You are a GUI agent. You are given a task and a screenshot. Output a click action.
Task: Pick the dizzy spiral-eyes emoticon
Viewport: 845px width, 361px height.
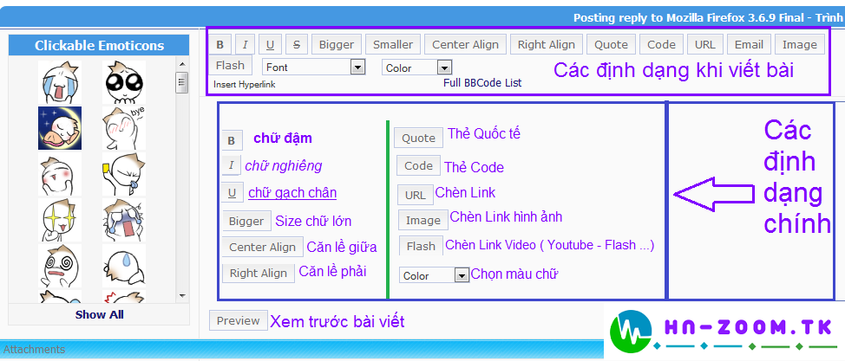click(x=60, y=266)
